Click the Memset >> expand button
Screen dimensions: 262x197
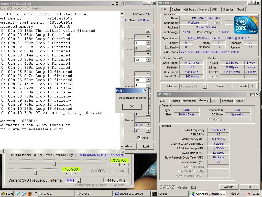coord(148,31)
